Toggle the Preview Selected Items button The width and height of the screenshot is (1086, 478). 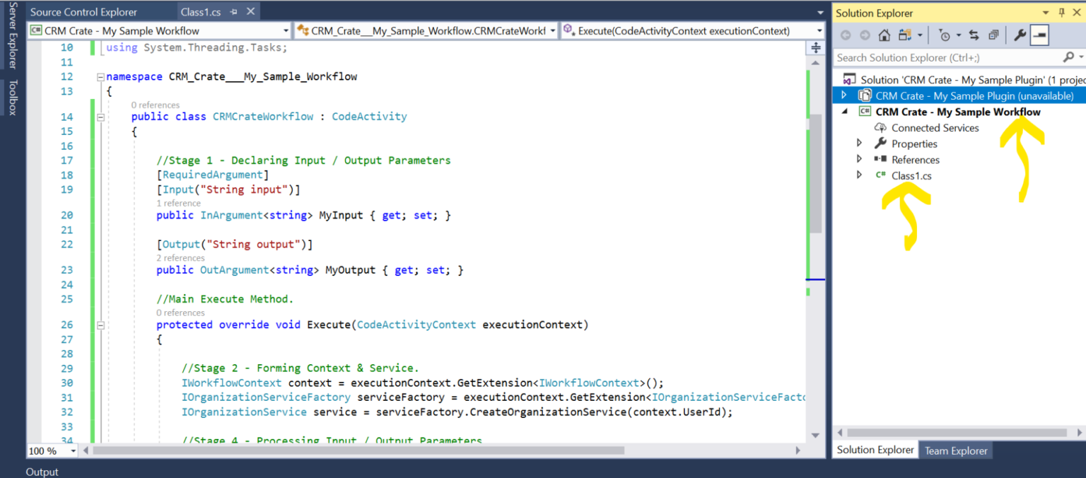point(1039,35)
